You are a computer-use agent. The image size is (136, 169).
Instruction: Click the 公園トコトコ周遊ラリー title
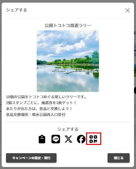point(68,25)
